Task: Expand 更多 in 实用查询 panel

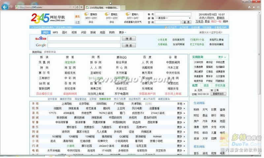Action: (x=222, y=57)
